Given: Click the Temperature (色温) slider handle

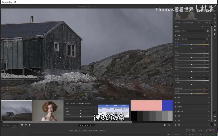Looking at the screenshot, I should 192,44.
